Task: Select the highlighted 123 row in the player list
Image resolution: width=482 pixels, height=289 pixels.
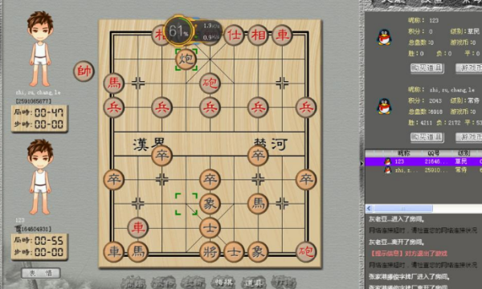Action: [x=423, y=161]
